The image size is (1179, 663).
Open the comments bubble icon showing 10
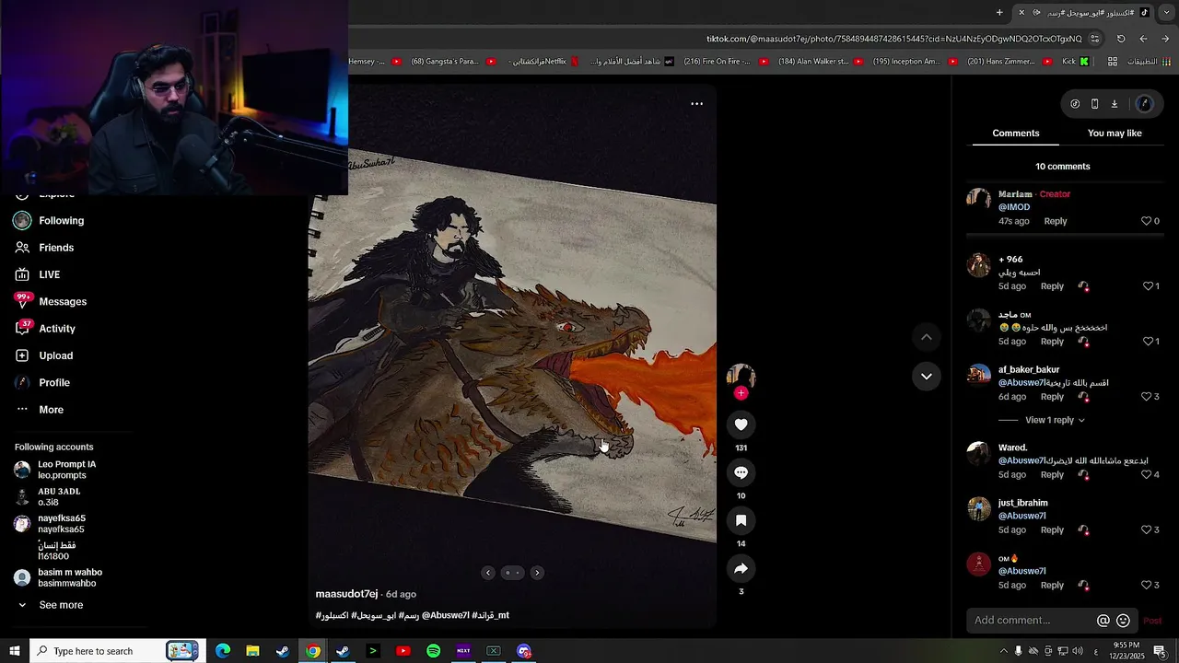741,472
